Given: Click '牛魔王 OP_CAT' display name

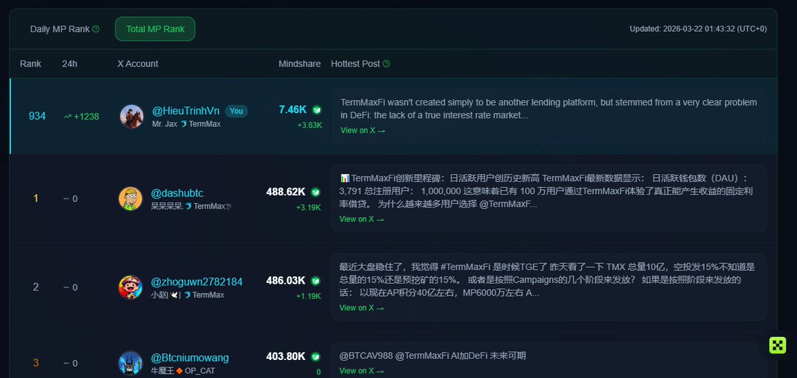Looking at the screenshot, I should click(183, 371).
